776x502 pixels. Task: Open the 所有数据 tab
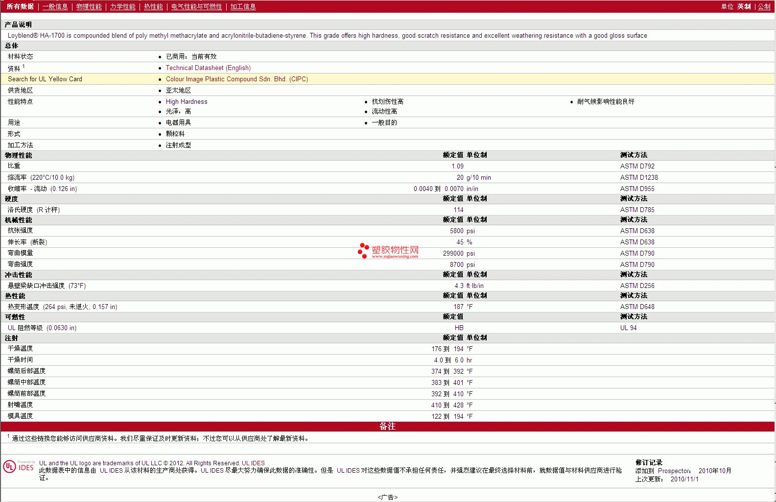[20, 7]
